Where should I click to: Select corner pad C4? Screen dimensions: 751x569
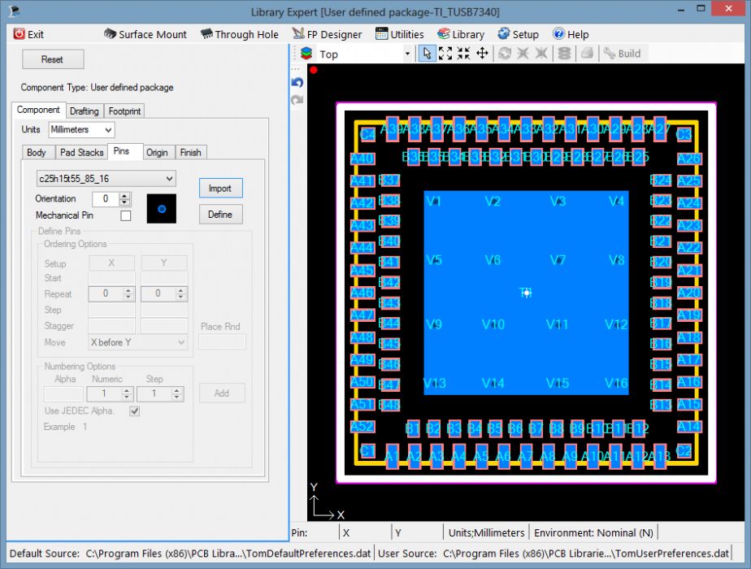click(x=367, y=135)
